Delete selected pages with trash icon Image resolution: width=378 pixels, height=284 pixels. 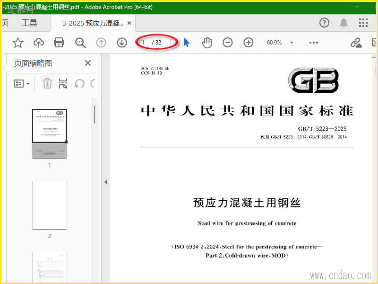click(47, 84)
